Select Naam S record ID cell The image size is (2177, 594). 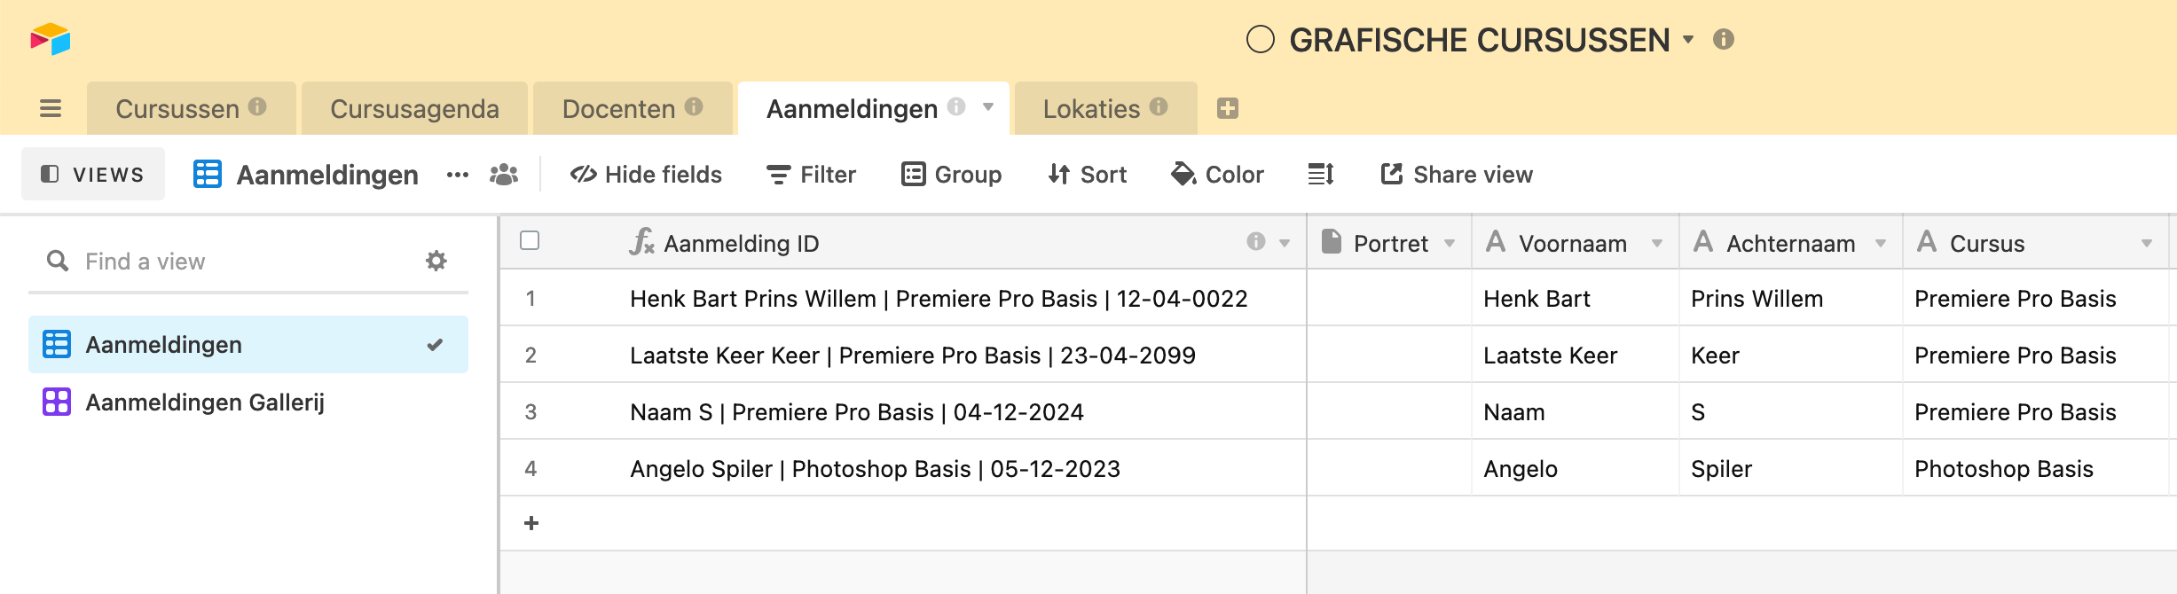tap(856, 412)
